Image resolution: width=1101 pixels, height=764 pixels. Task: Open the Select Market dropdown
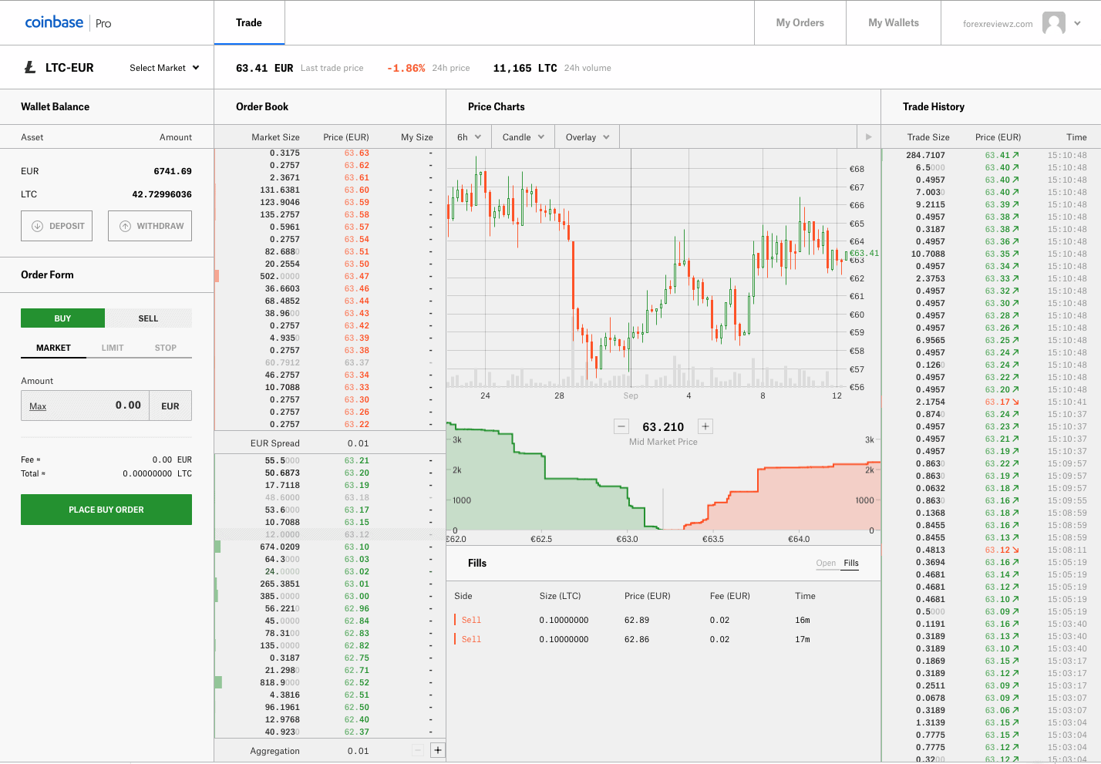tap(164, 68)
